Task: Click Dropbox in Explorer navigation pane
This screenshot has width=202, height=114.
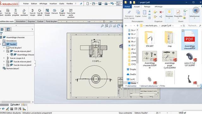Action: pyautogui.click(x=131, y=69)
